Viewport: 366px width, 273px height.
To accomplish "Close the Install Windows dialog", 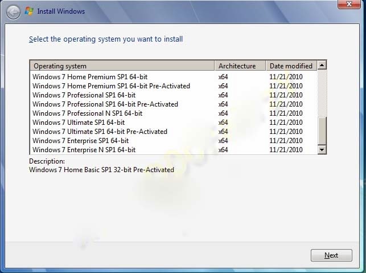I will [x=349, y=4].
